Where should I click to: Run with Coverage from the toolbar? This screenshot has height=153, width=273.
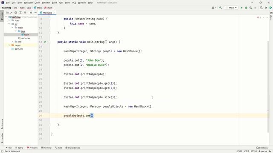251,8
